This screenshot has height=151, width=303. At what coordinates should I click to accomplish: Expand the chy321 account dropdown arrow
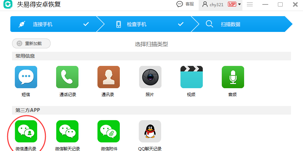click(240, 4)
